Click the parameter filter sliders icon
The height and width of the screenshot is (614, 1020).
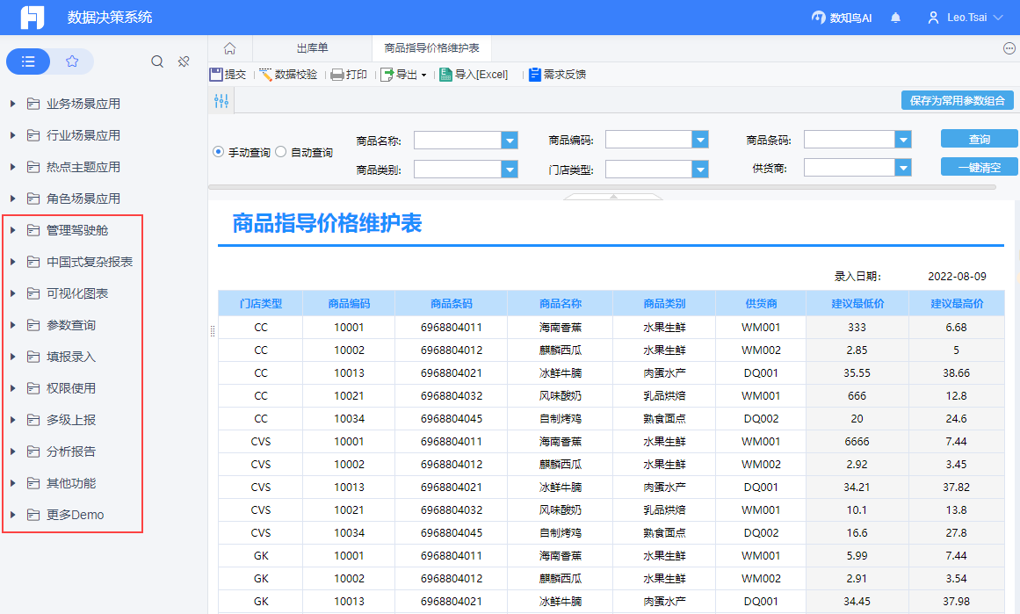click(221, 101)
